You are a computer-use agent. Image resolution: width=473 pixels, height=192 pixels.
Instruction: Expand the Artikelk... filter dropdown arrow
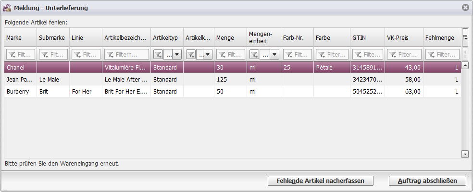click(208, 55)
